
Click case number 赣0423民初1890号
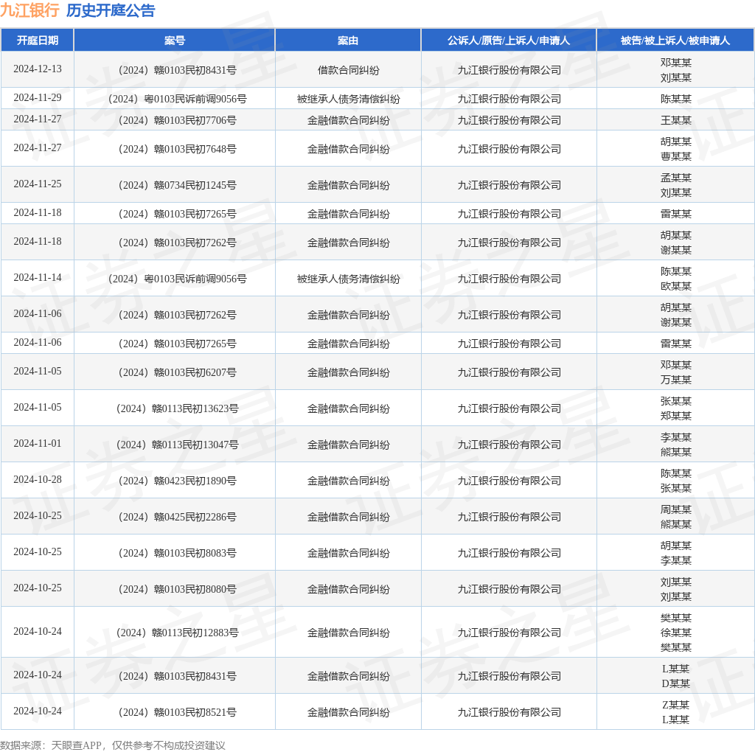(178, 481)
